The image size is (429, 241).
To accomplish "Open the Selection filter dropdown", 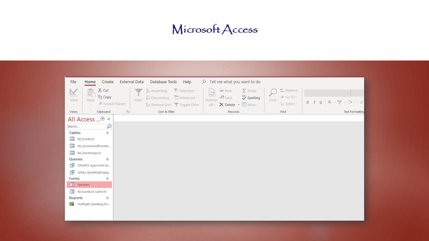I will [186, 91].
